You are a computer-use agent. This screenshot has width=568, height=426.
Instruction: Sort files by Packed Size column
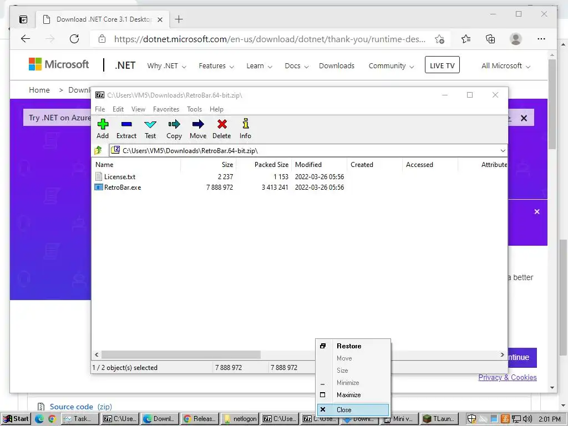pyautogui.click(x=264, y=164)
